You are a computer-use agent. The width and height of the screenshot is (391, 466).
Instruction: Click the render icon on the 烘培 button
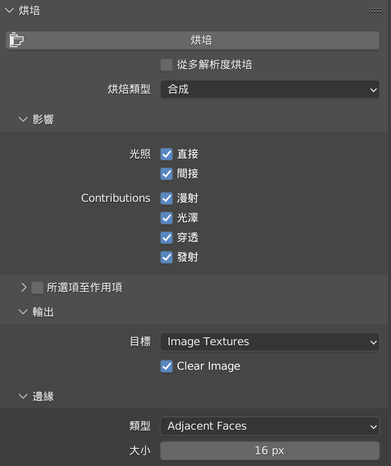pos(16,40)
